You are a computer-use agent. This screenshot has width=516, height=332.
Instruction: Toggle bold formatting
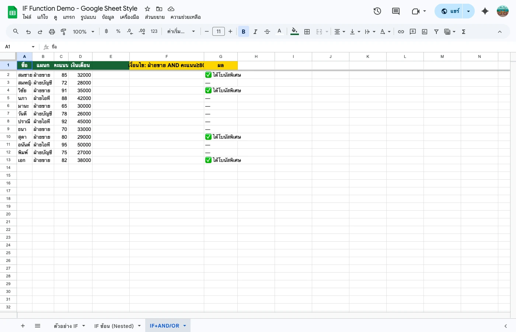click(x=243, y=31)
